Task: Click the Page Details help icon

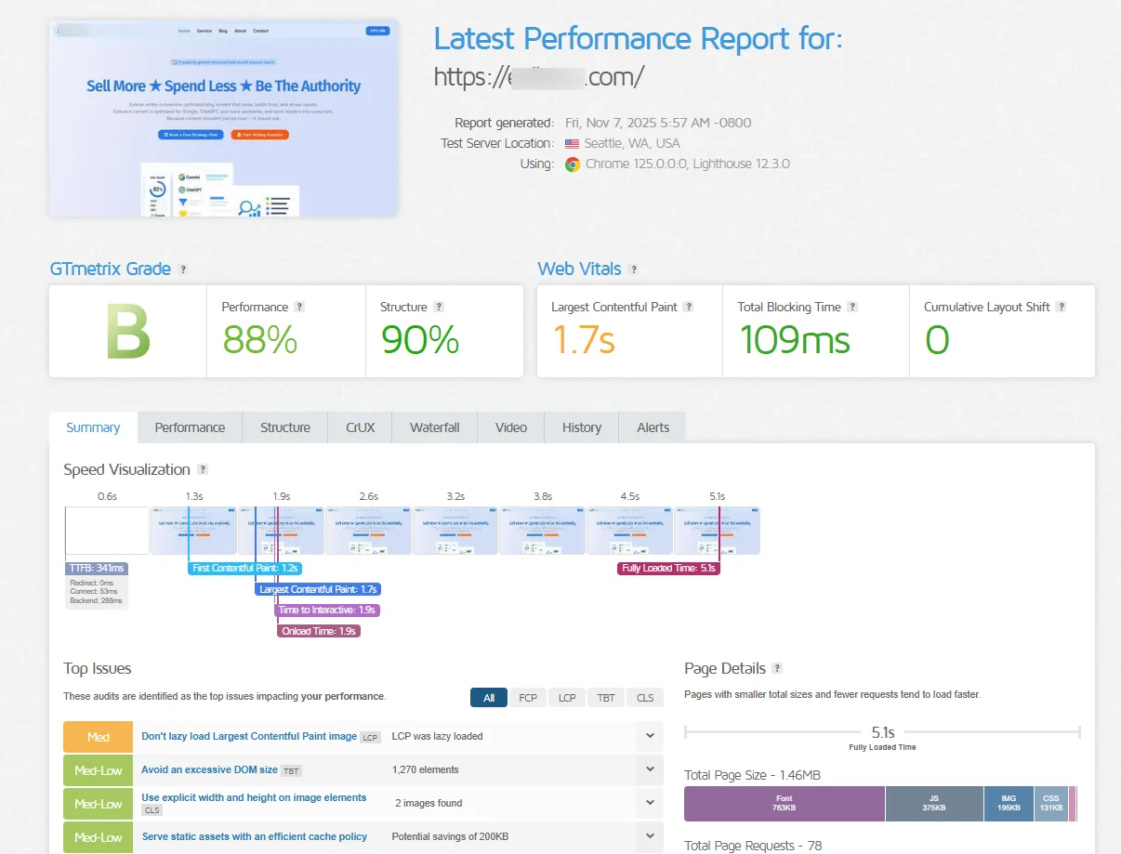Action: coord(777,668)
